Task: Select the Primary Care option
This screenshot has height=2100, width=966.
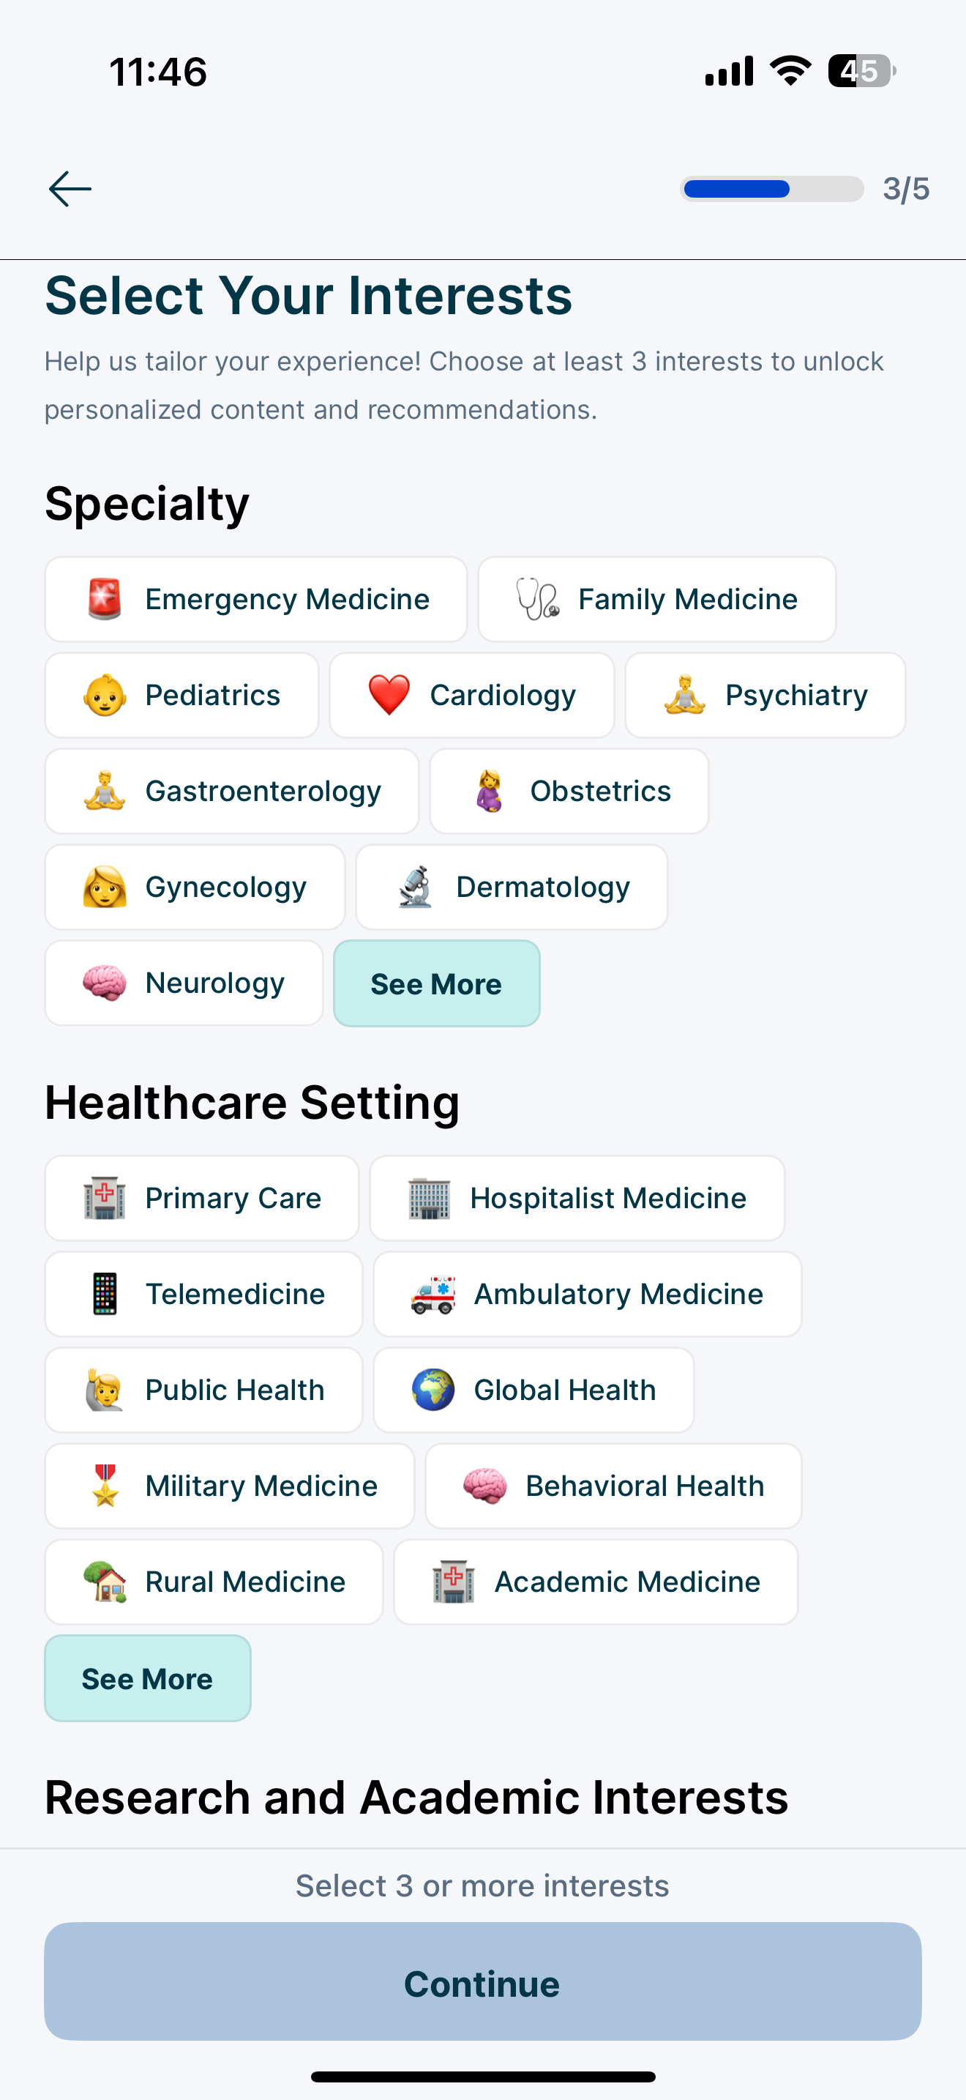Action: (202, 1199)
